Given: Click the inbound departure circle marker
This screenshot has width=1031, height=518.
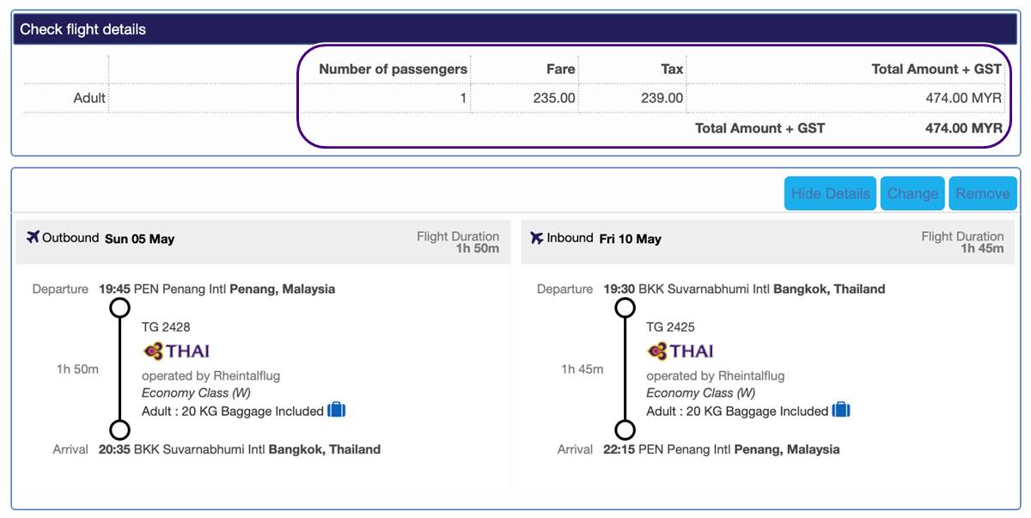Looking at the screenshot, I should [x=625, y=308].
